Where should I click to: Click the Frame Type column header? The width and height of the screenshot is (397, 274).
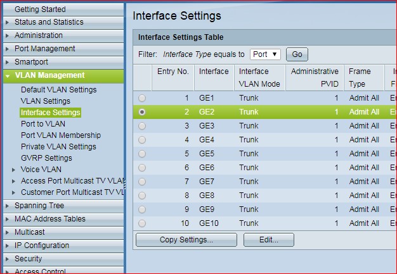(x=364, y=78)
